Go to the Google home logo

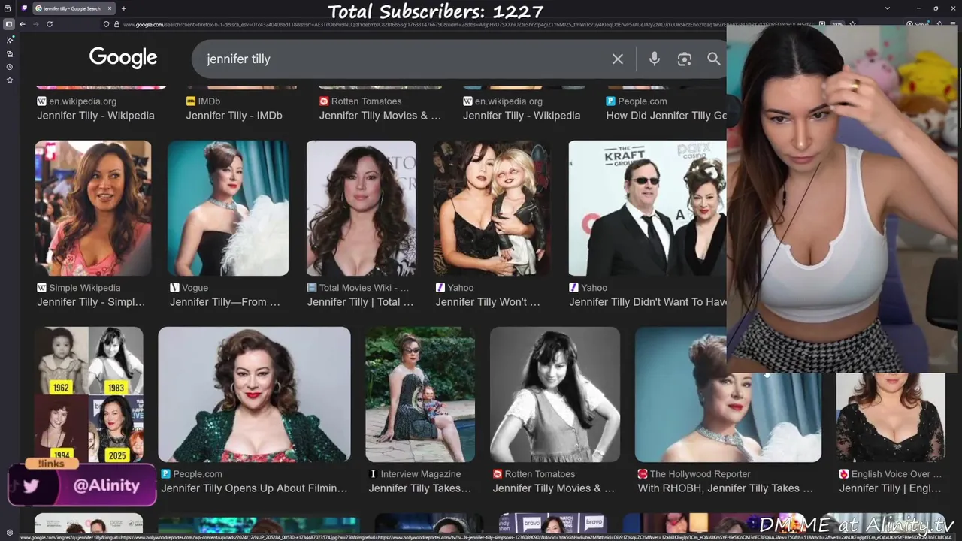pos(123,58)
